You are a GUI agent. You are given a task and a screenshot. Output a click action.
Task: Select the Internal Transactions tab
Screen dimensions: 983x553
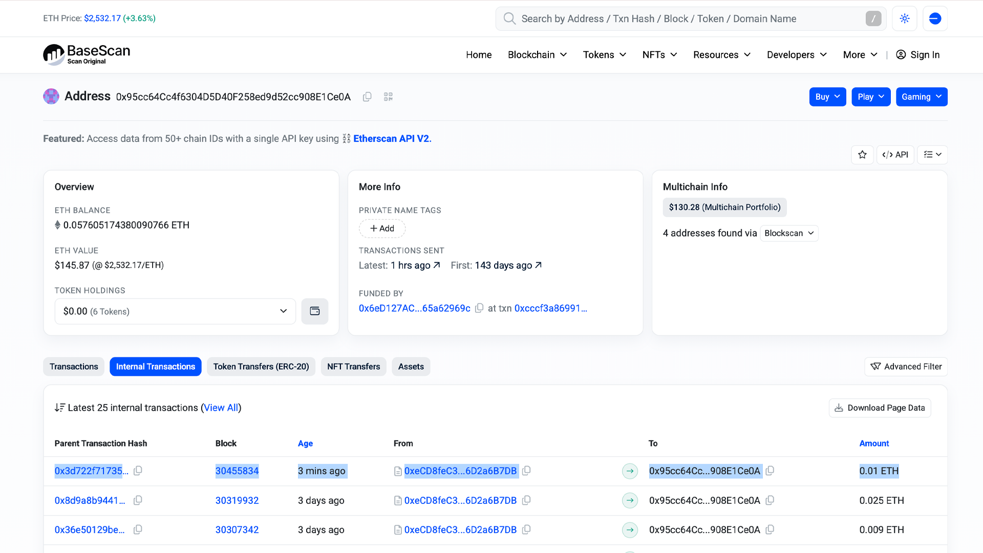[156, 367]
